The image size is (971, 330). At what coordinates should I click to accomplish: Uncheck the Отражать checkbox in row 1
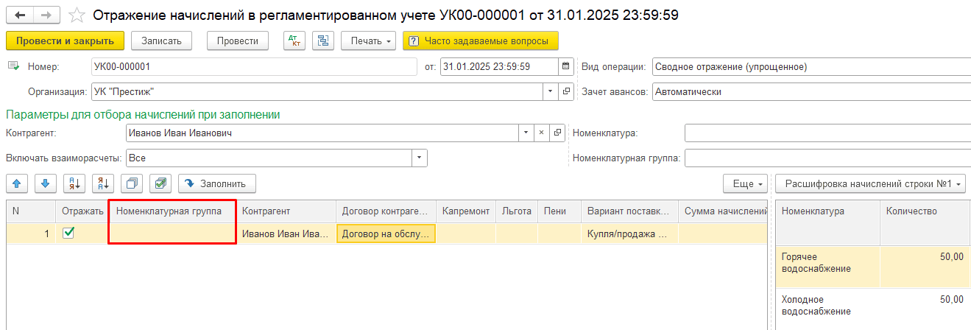click(x=69, y=233)
